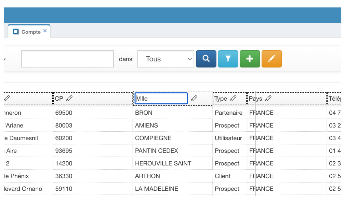Click postal code 60200 cell
The image size is (344, 204).
coord(64,138)
